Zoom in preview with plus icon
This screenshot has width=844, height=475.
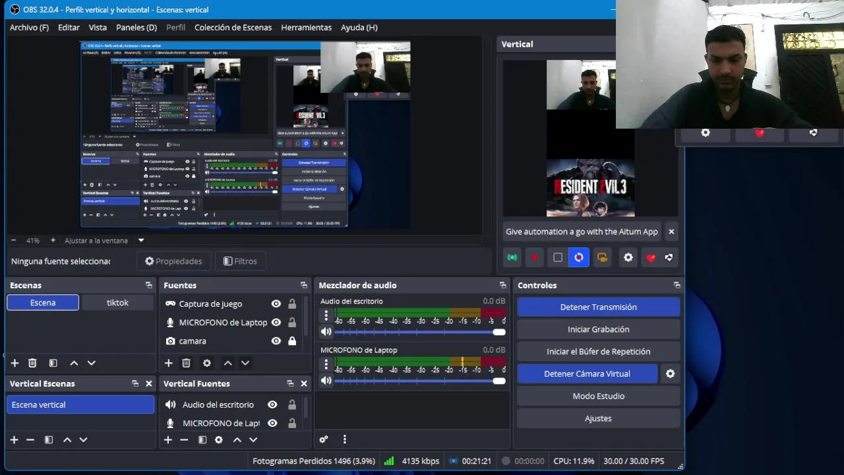pos(53,241)
